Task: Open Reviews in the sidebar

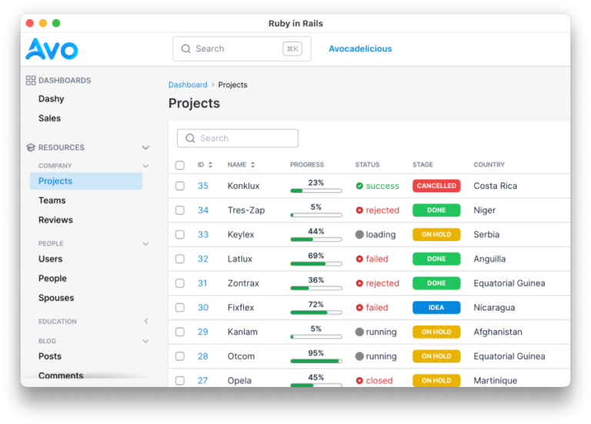Action: [55, 220]
